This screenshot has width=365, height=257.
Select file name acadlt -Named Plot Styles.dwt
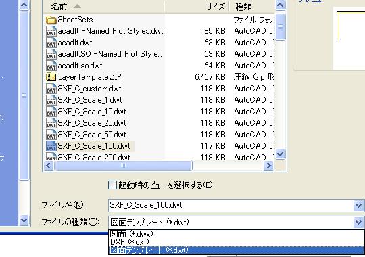pyautogui.click(x=111, y=31)
